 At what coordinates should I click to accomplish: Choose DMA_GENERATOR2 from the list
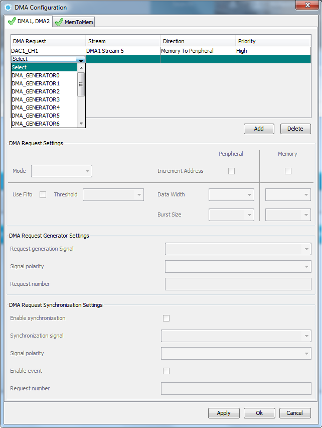(44, 91)
